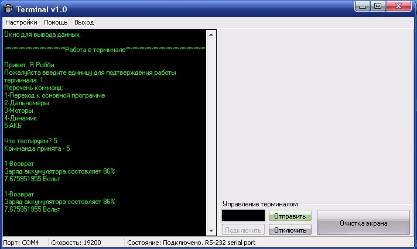This screenshot has width=417, height=249.
Task: Maximize the Terminal window
Action: [378, 6]
